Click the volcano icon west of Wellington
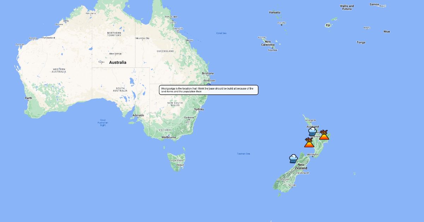Image resolution: width=424 pixels, height=222 pixels. tap(309, 143)
